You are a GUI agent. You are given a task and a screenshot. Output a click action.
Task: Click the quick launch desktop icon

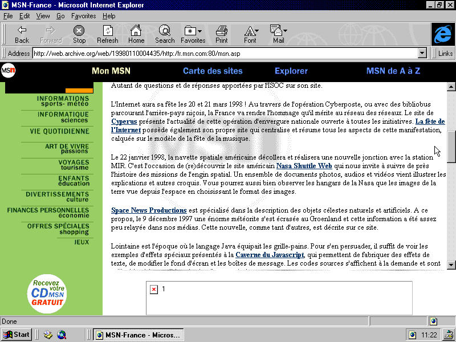pos(48,335)
